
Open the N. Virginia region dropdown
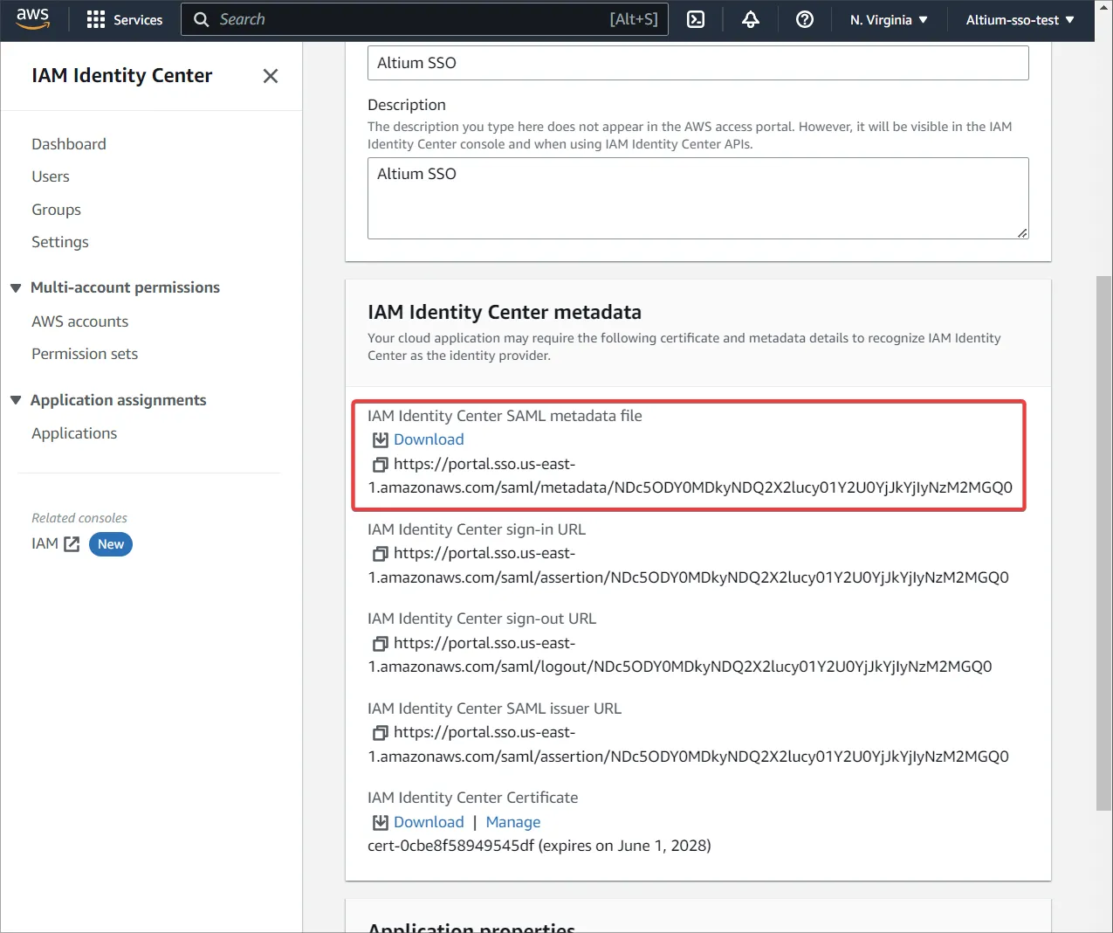[889, 19]
